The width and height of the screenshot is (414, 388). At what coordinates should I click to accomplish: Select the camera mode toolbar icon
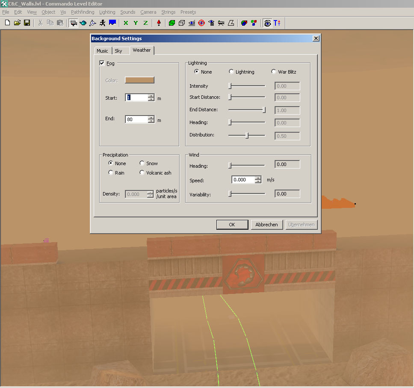pos(74,23)
